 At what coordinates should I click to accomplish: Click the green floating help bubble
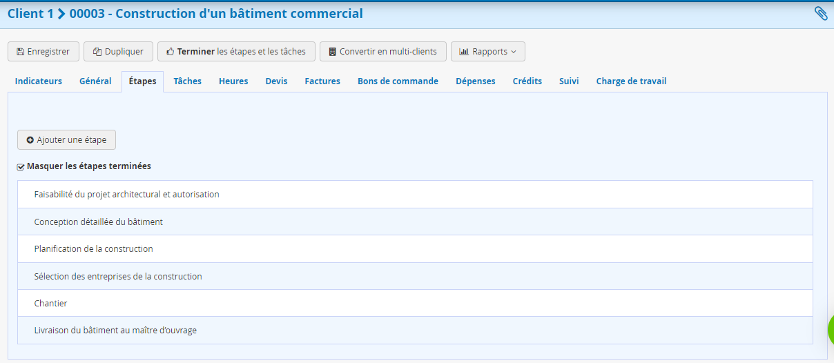coord(830,330)
